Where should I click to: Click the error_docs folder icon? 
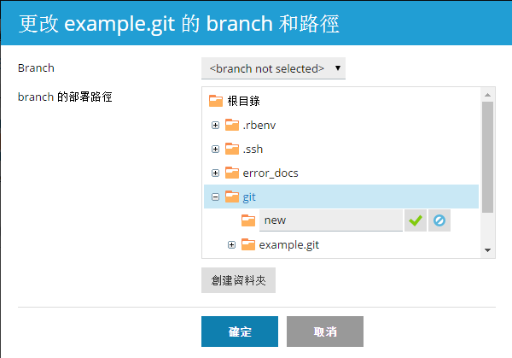232,173
